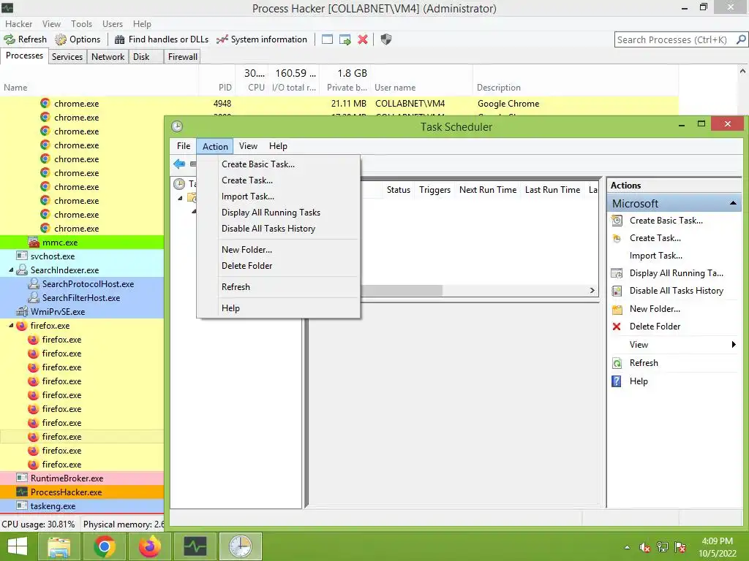Viewport: 749px width, 561px height.
Task: Collapse SearchIndexer.exe process tree
Action: click(x=10, y=270)
